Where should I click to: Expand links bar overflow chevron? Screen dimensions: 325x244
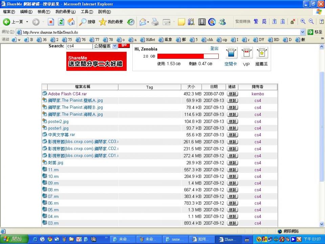coord(322,39)
